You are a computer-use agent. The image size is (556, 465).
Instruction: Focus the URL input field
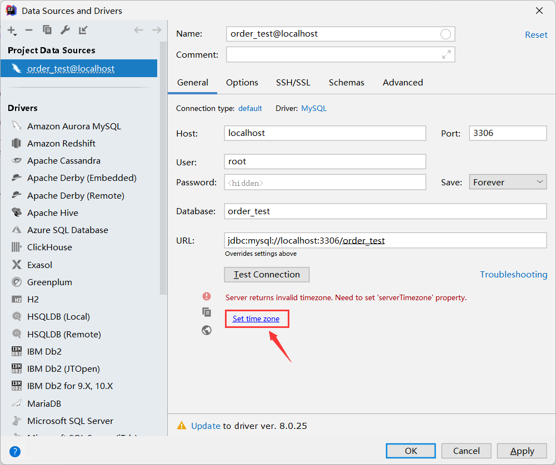tap(385, 240)
